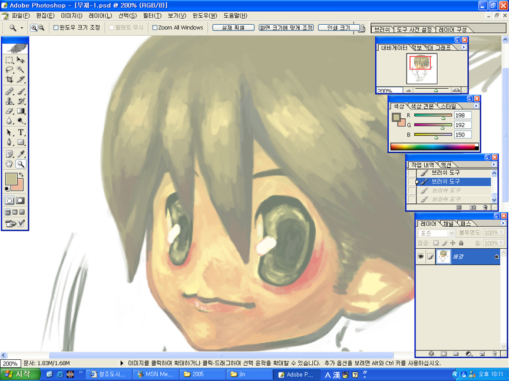Create new snapshot in History palette
Image resolution: width=509 pixels, height=381 pixels.
473,208
